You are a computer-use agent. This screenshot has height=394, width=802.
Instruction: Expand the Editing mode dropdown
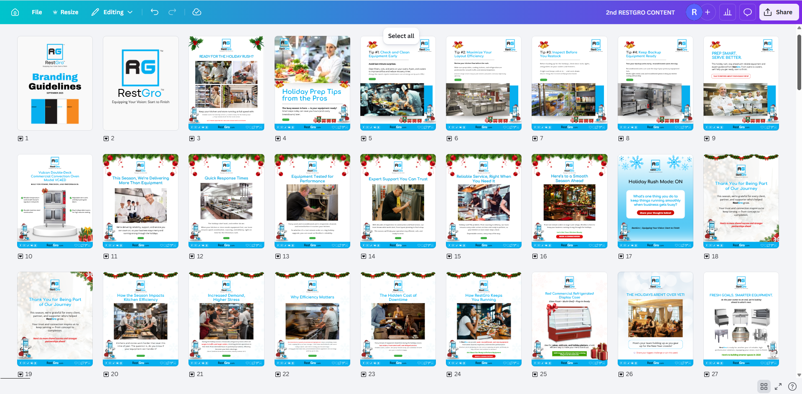pos(112,12)
